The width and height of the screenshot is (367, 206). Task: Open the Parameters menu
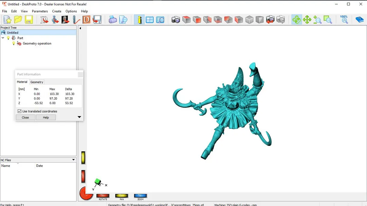[x=40, y=11]
